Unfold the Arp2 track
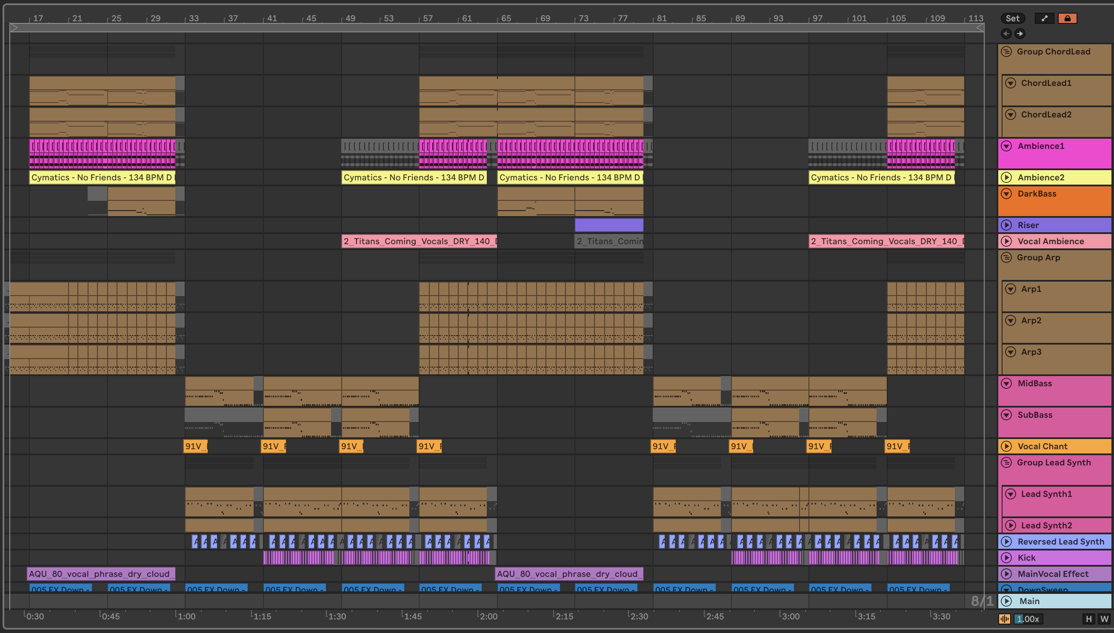The height and width of the screenshot is (633, 1114). [1011, 320]
